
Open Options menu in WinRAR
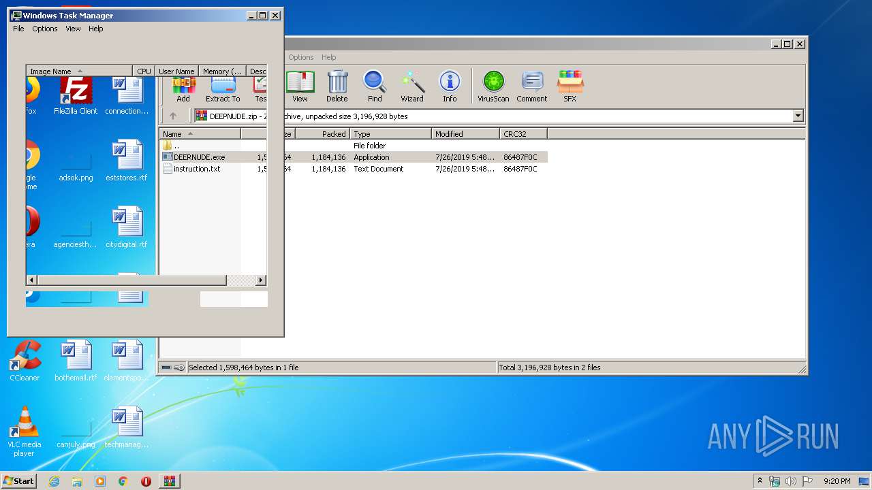tap(301, 57)
